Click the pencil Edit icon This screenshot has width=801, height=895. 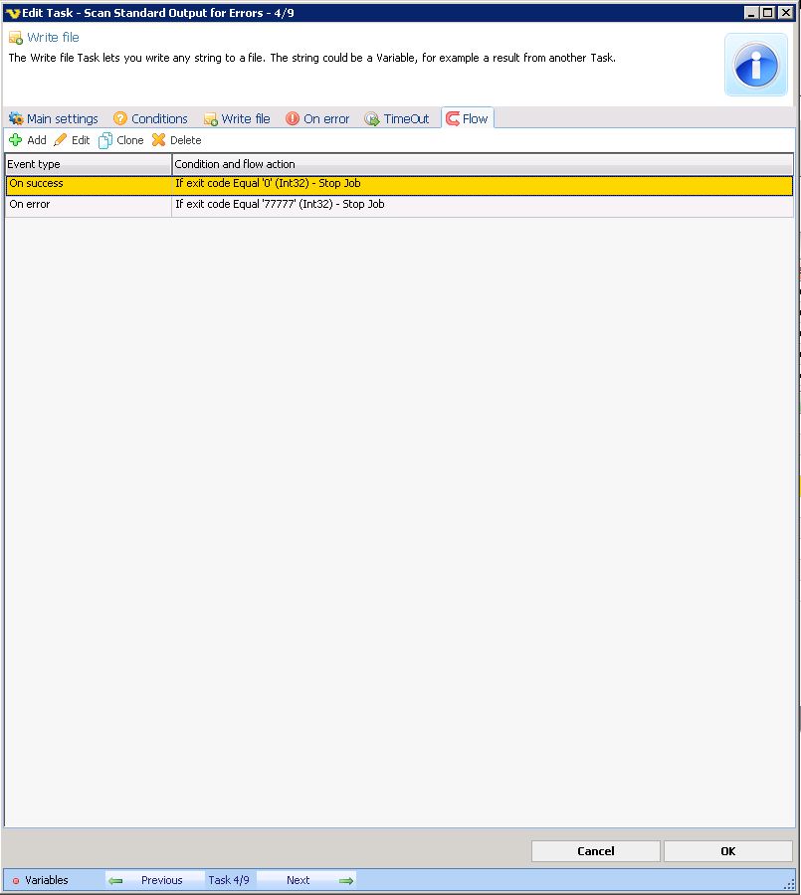(x=61, y=140)
